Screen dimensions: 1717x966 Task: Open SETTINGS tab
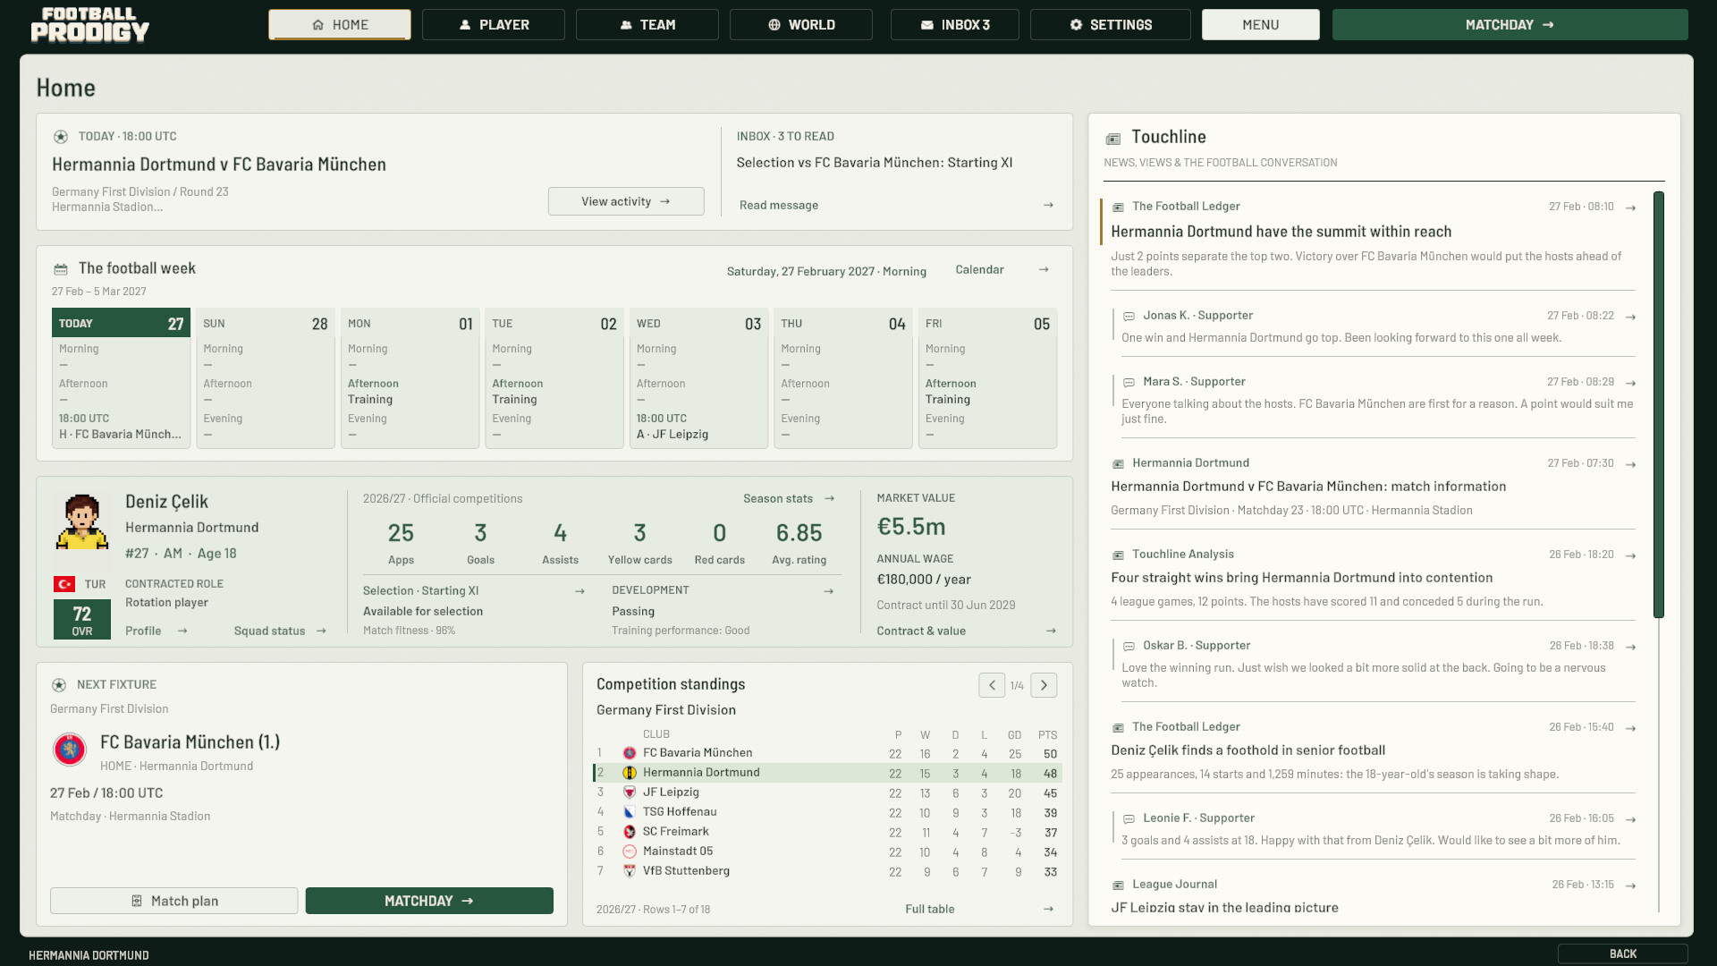point(1111,25)
